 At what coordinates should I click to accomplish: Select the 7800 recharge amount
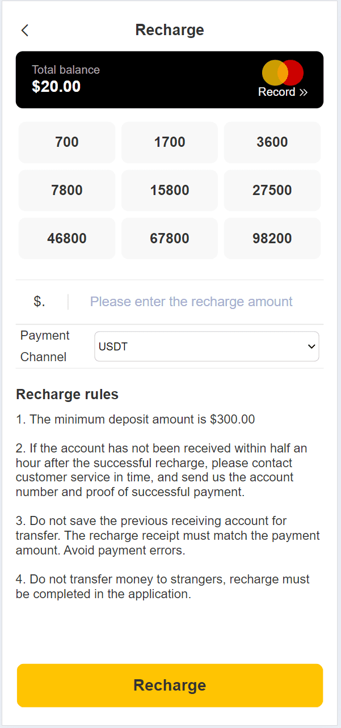pyautogui.click(x=67, y=191)
